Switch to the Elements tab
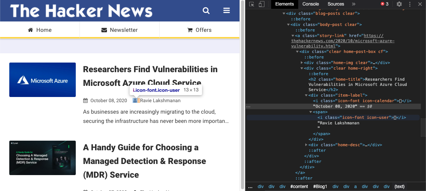The image size is (426, 191). point(284,4)
